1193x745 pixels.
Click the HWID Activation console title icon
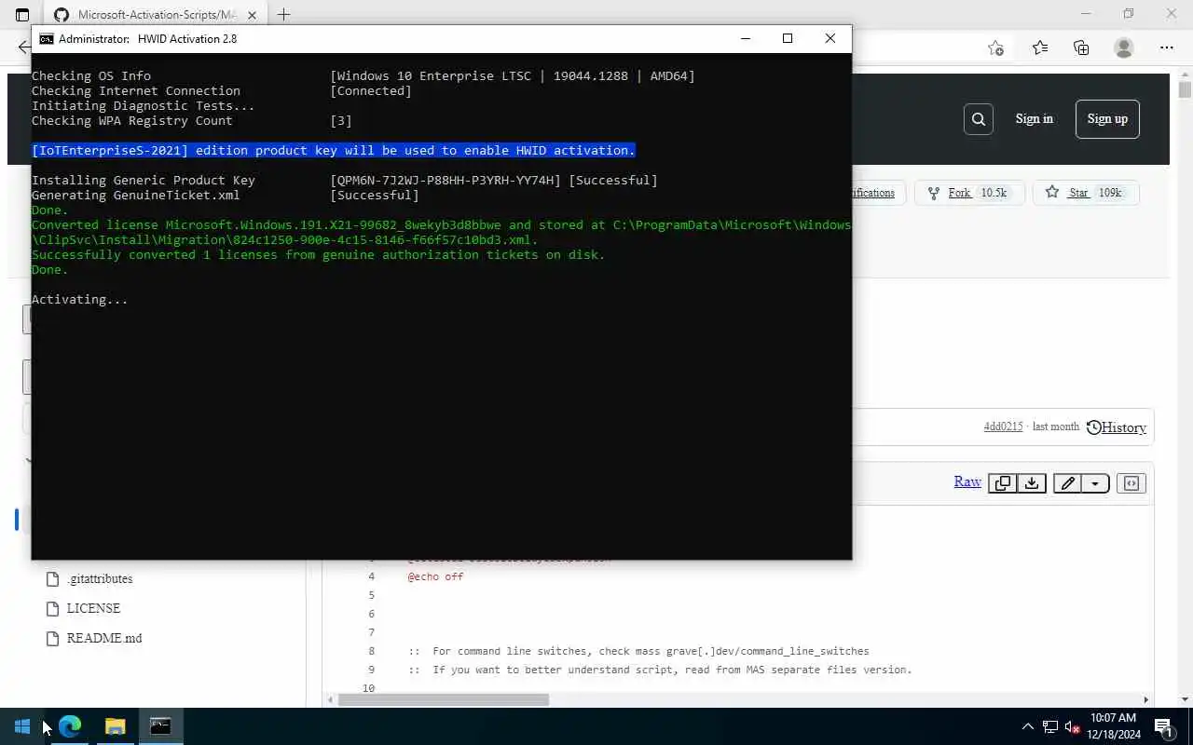pyautogui.click(x=46, y=39)
